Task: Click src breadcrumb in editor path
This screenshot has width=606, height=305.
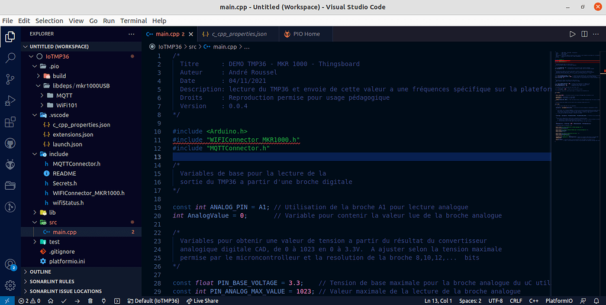Action: pyautogui.click(x=192, y=47)
